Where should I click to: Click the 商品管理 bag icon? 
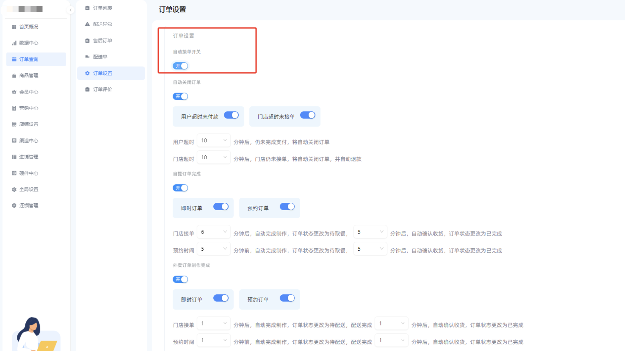coord(14,76)
